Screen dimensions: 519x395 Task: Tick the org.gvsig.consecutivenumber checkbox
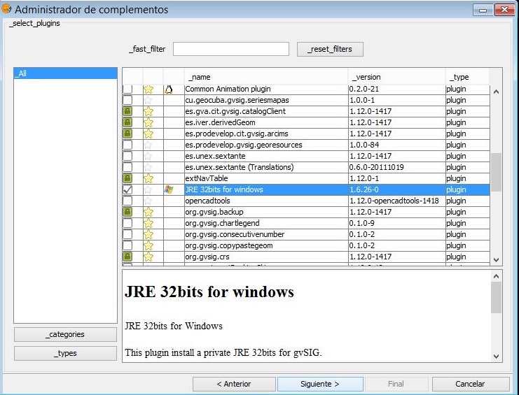(127, 234)
